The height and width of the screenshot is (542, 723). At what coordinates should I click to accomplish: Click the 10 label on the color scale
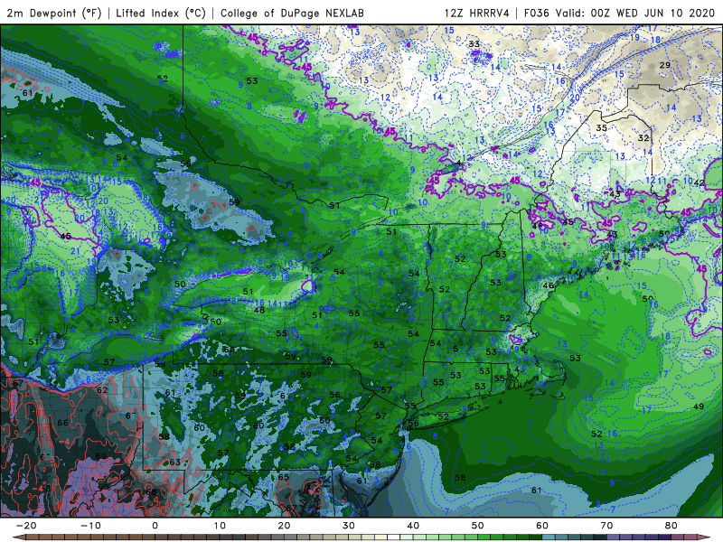220,526
